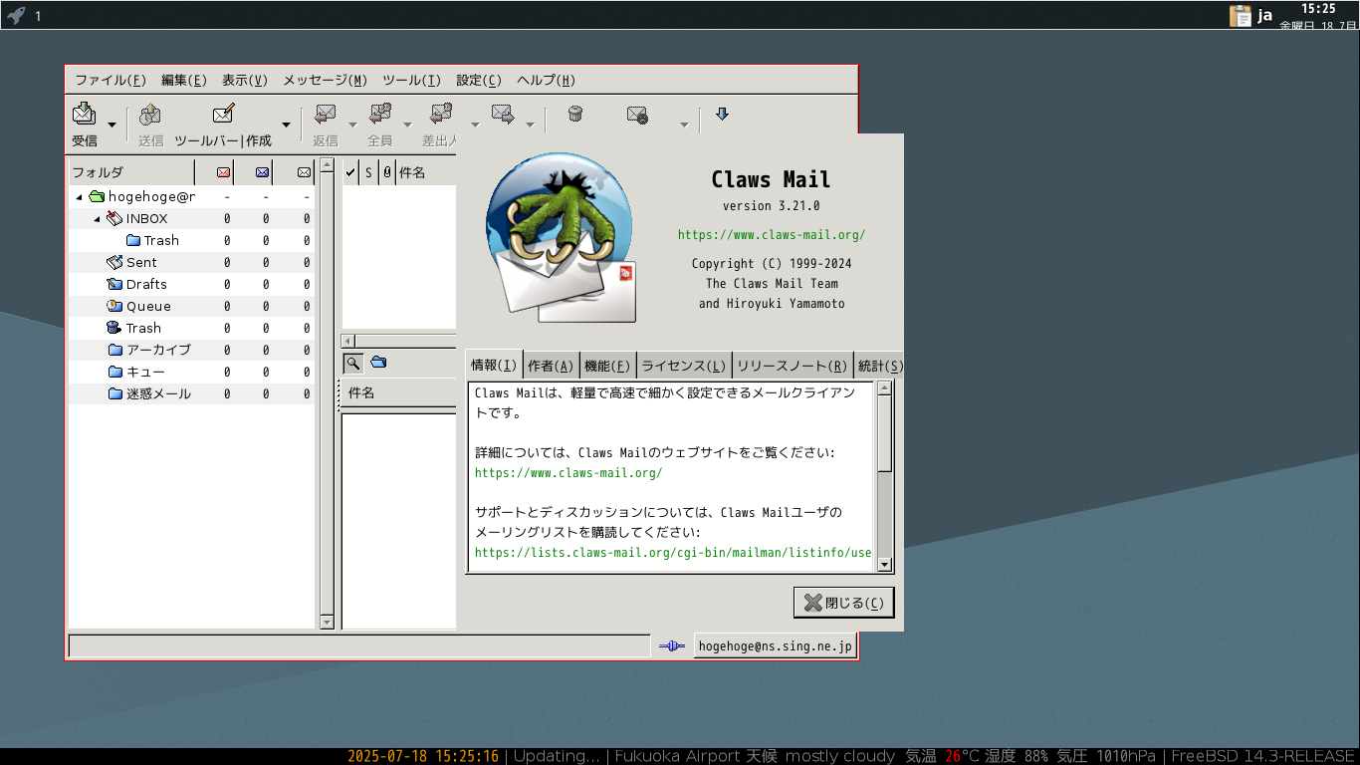Click the message list horizontal scroll-left arrow
The image size is (1360, 765).
[x=349, y=341]
